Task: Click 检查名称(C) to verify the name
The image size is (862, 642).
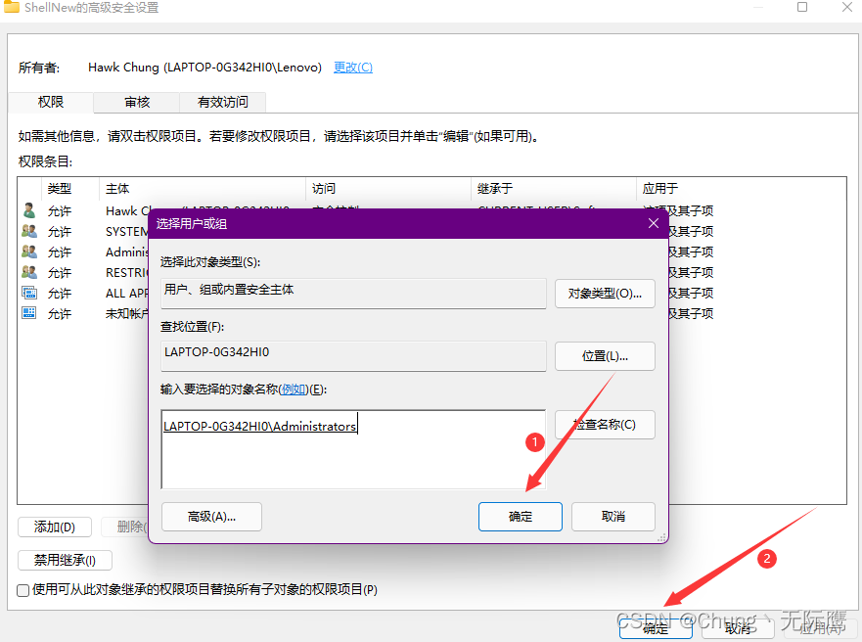Action: click(605, 425)
